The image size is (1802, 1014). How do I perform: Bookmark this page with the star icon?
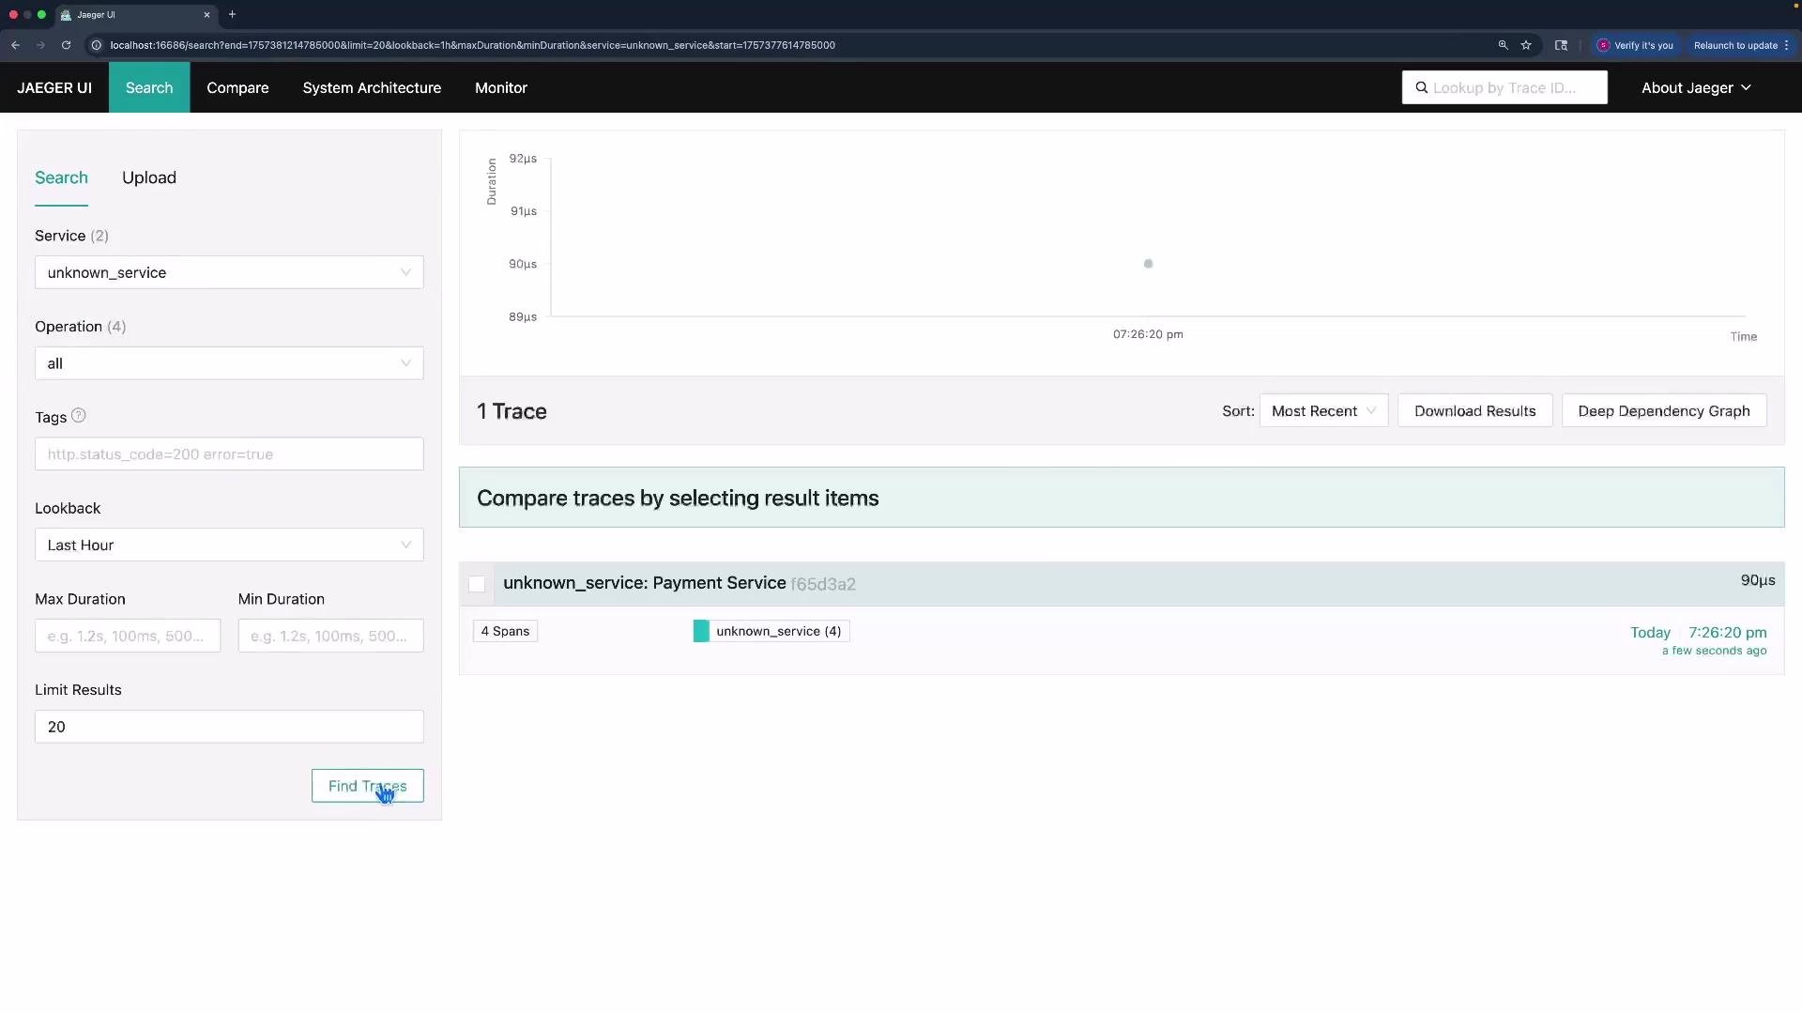1526,45
